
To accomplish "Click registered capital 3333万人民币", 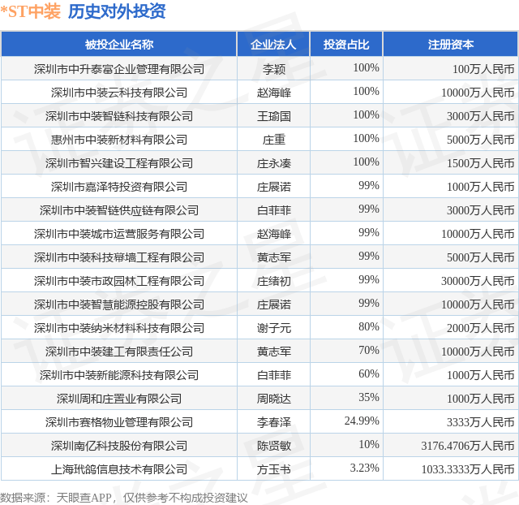I will pos(481,422).
